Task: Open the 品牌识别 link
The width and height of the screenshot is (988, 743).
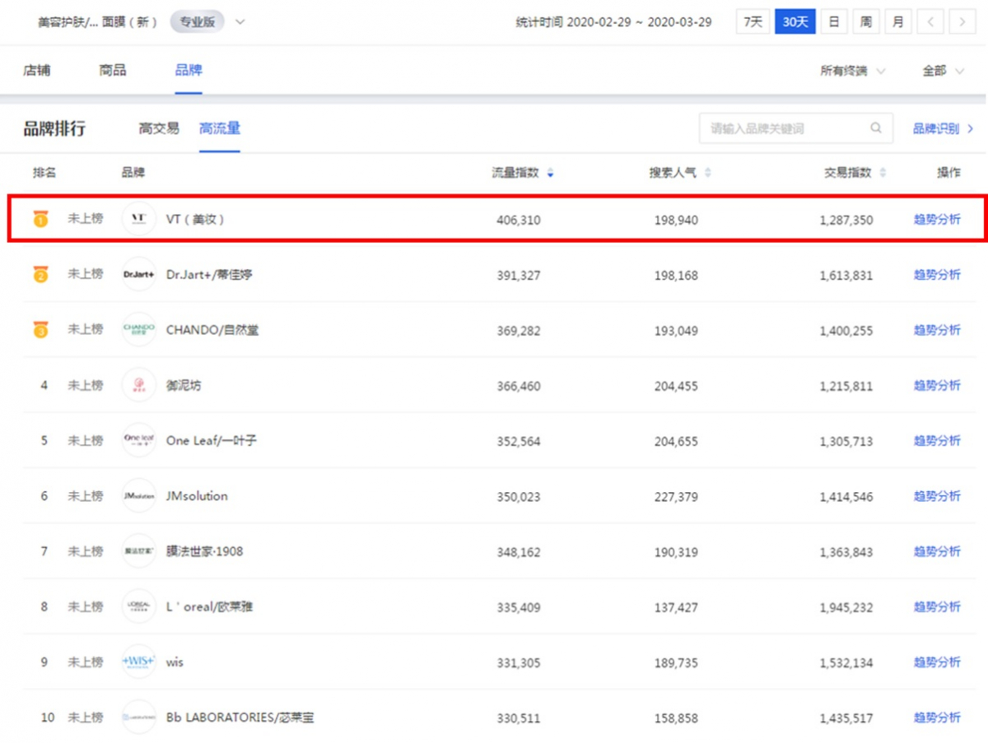Action: click(x=942, y=128)
